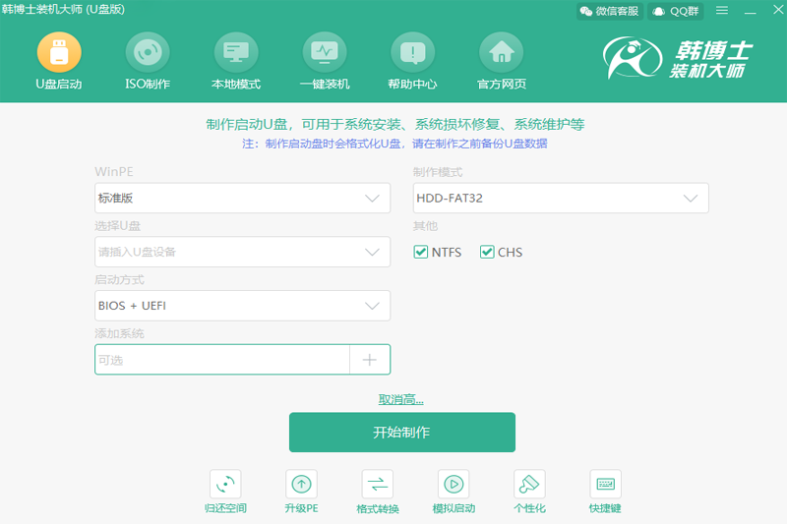Image resolution: width=787 pixels, height=524 pixels.
Task: Select the U盘启动 USB boot icon
Action: (x=59, y=52)
